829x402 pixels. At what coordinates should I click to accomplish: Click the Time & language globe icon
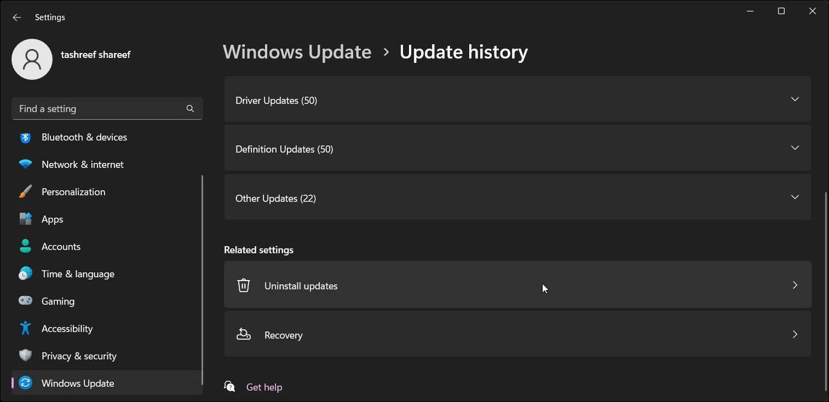pyautogui.click(x=25, y=274)
